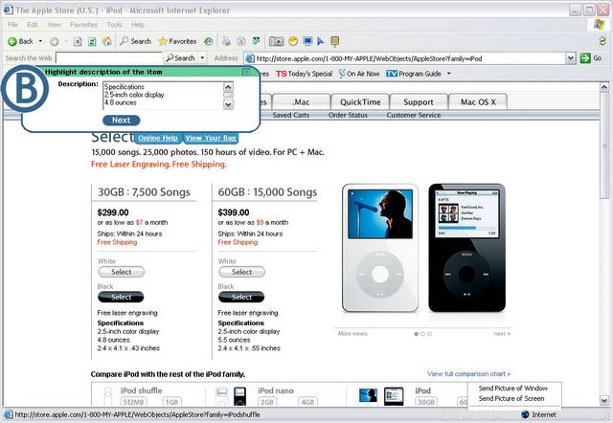The image size is (613, 423).
Task: Click the camera capture toolbar icon
Action: tap(277, 41)
